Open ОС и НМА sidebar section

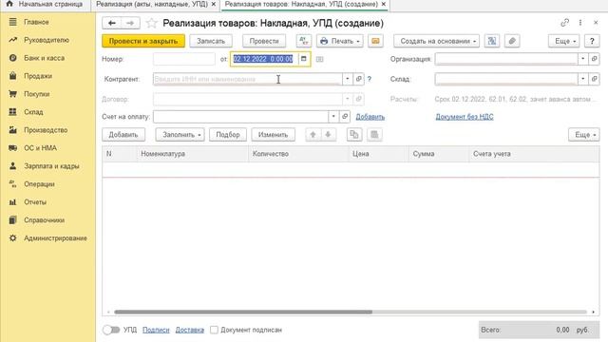[x=40, y=148]
